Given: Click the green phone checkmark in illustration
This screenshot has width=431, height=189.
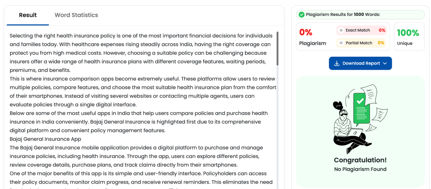Looking at the screenshot, I should (360, 101).
